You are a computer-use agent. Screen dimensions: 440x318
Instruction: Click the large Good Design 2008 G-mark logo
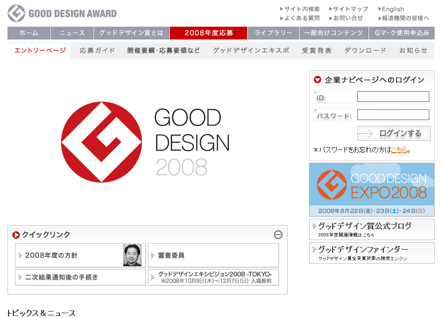(101, 142)
